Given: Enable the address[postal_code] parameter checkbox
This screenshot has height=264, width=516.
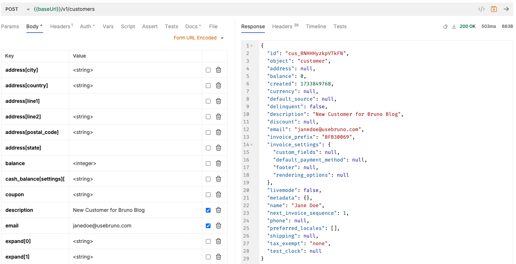Looking at the screenshot, I should 208,132.
